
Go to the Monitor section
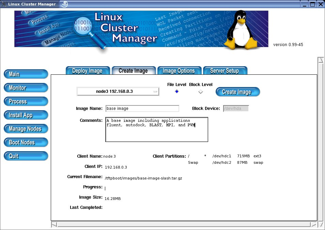click(x=26, y=88)
